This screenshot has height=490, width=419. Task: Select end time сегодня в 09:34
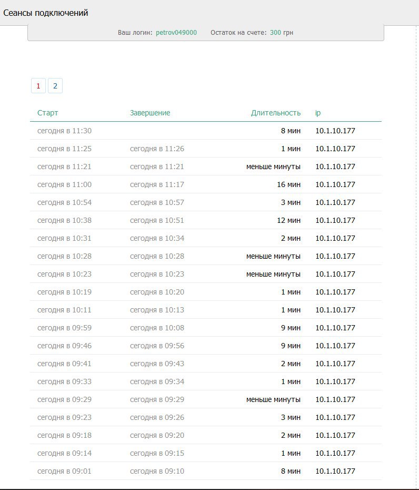pos(157,381)
